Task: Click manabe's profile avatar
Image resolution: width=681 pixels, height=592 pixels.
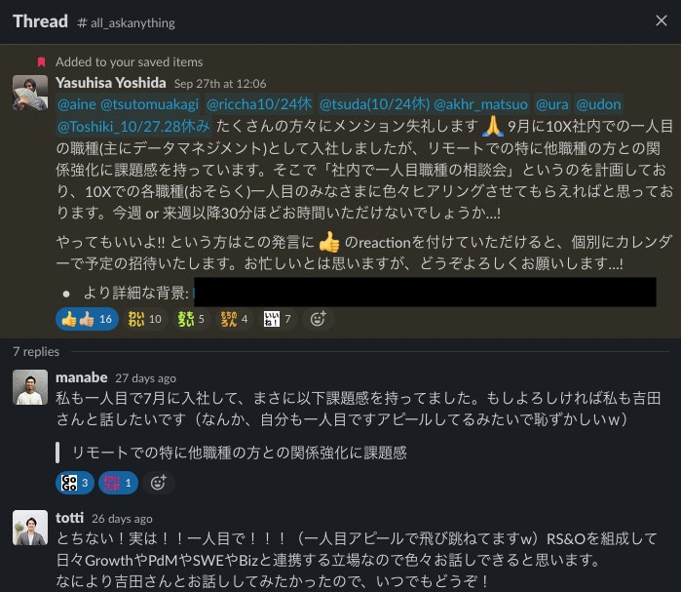Action: pos(30,387)
